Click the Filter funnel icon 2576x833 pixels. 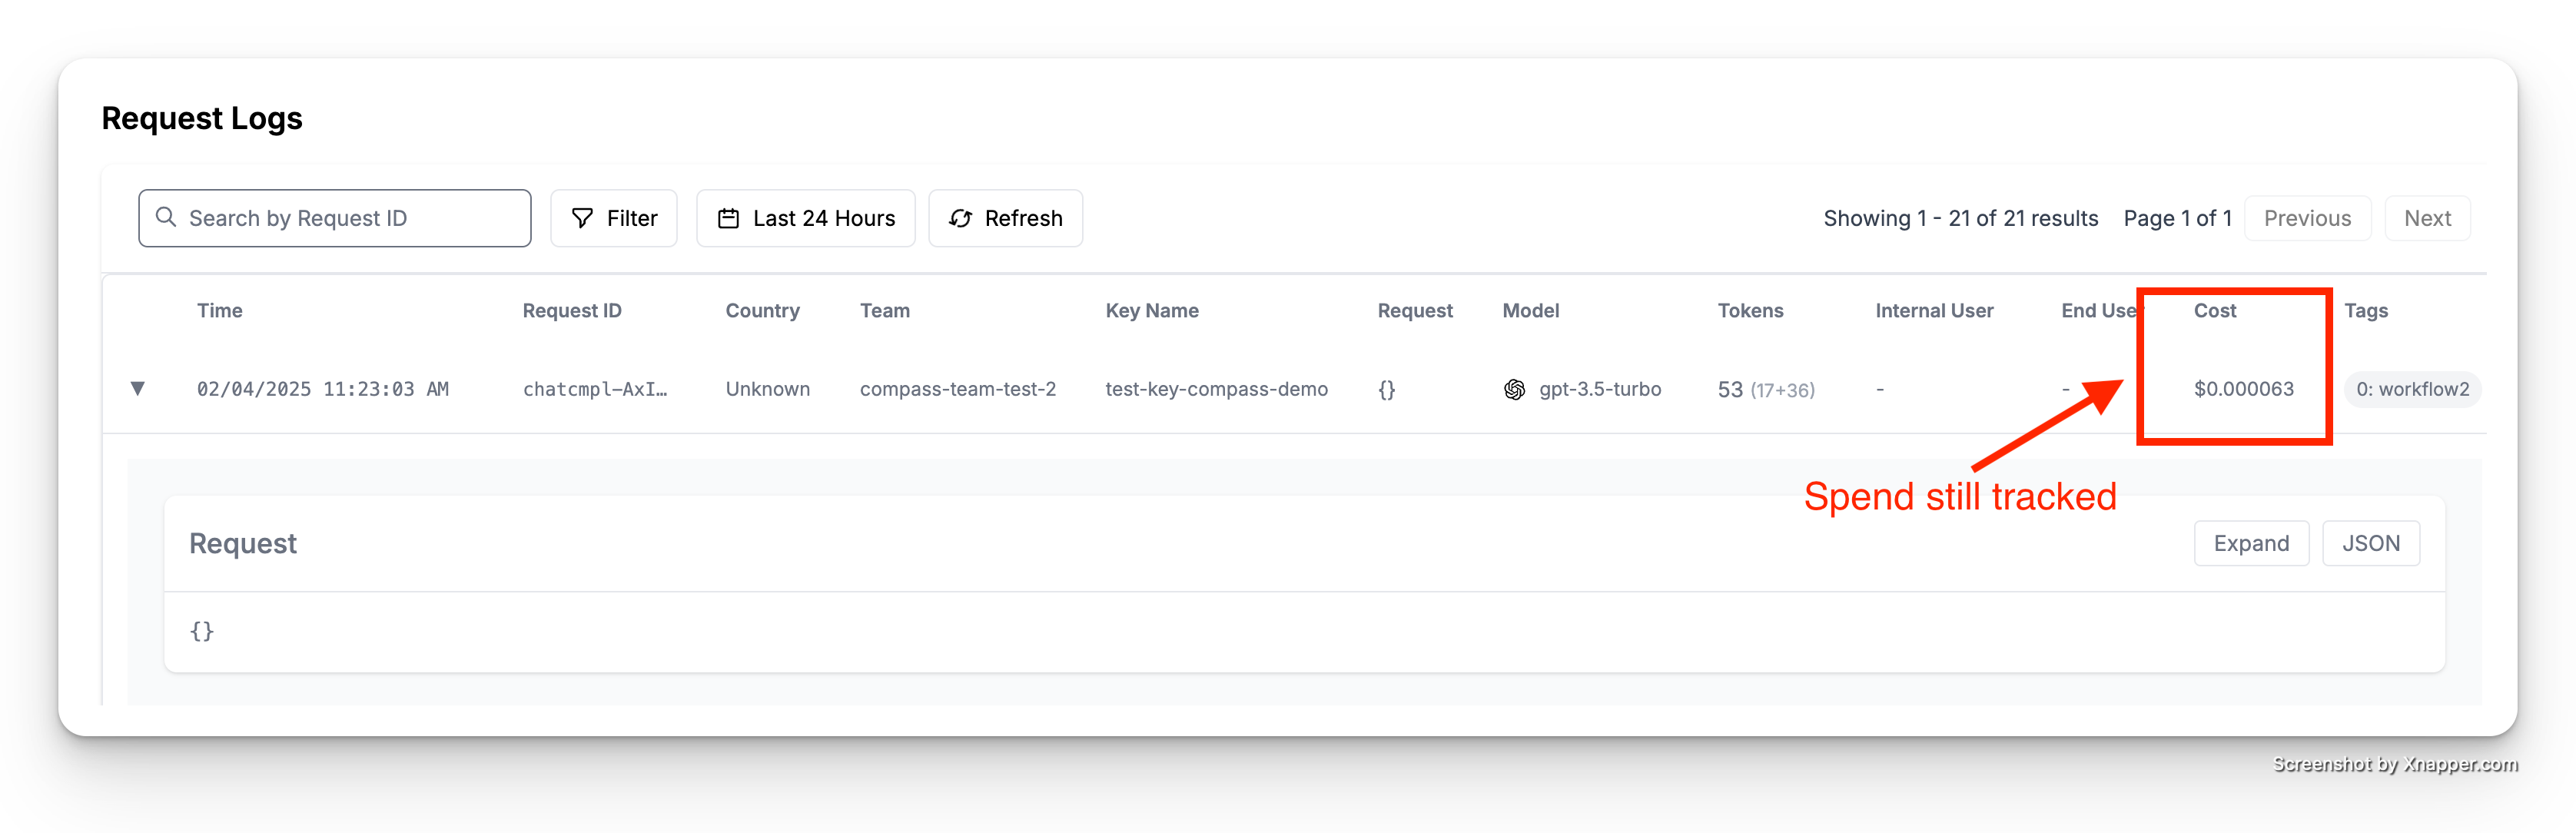582,218
